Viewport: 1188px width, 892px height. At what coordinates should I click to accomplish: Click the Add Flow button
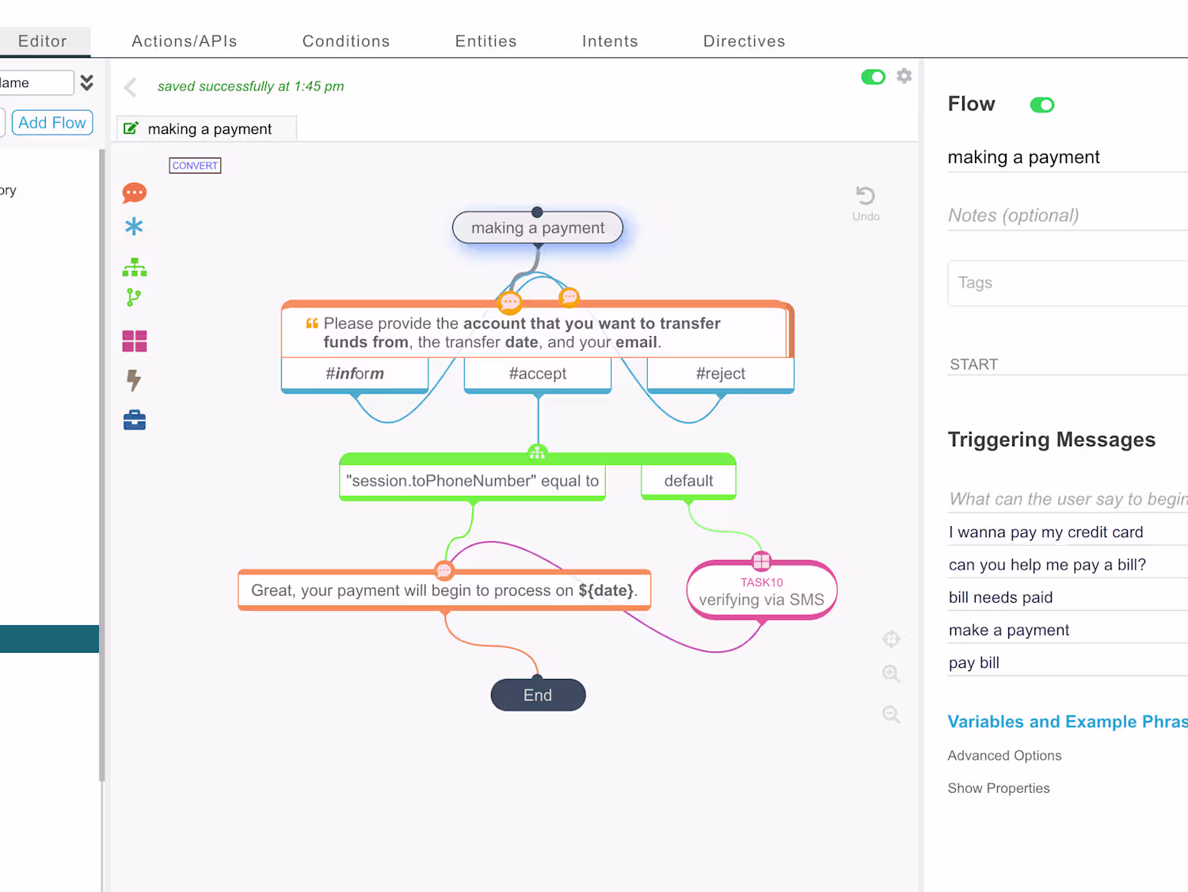click(52, 123)
